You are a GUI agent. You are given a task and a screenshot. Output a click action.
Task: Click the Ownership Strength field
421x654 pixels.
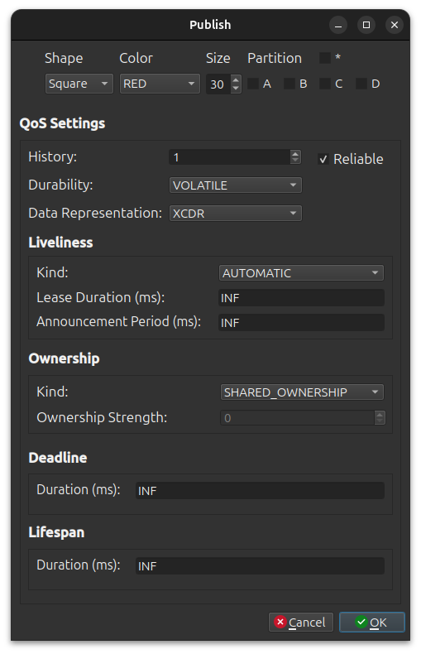tap(297, 418)
